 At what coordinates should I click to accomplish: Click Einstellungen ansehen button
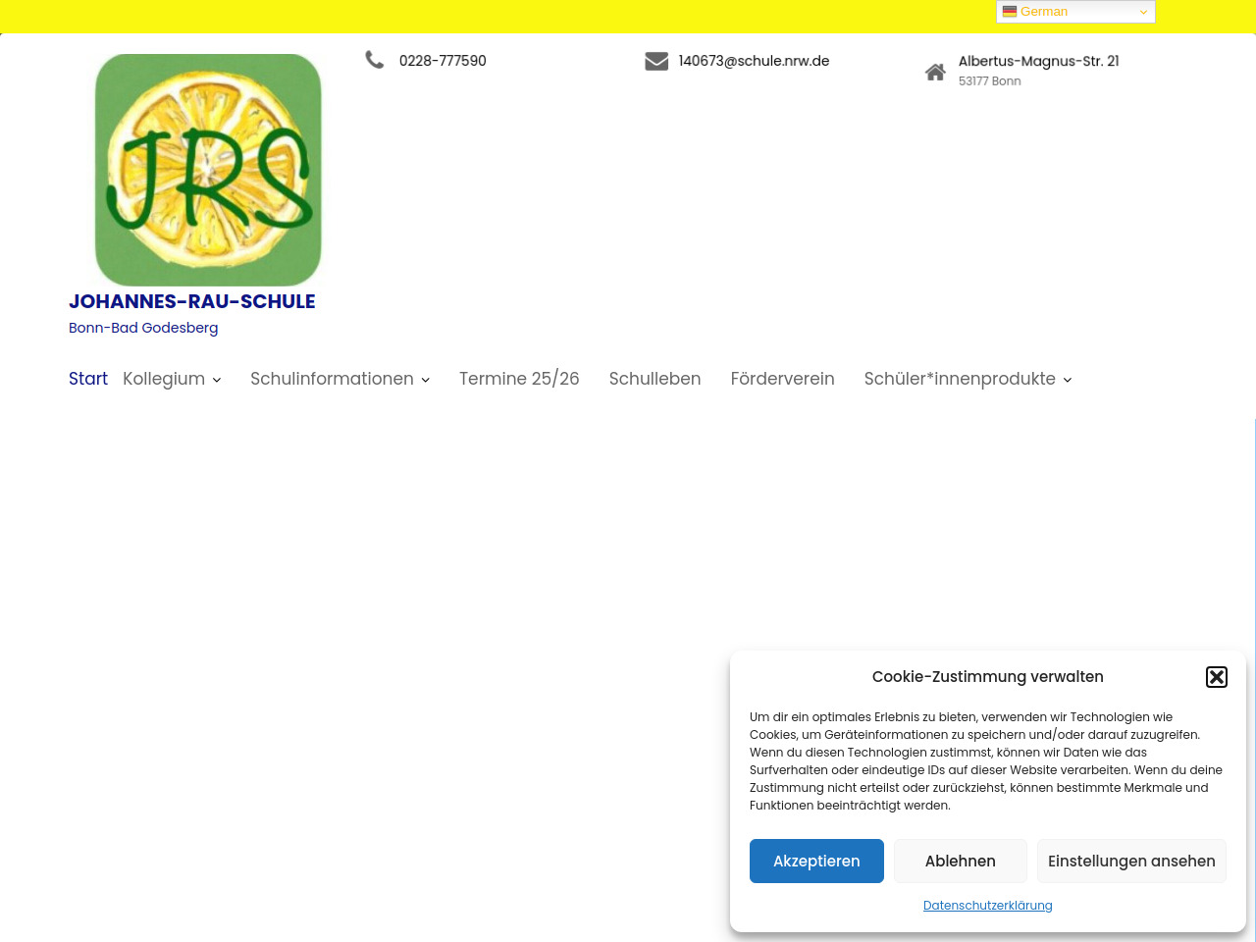(1131, 861)
